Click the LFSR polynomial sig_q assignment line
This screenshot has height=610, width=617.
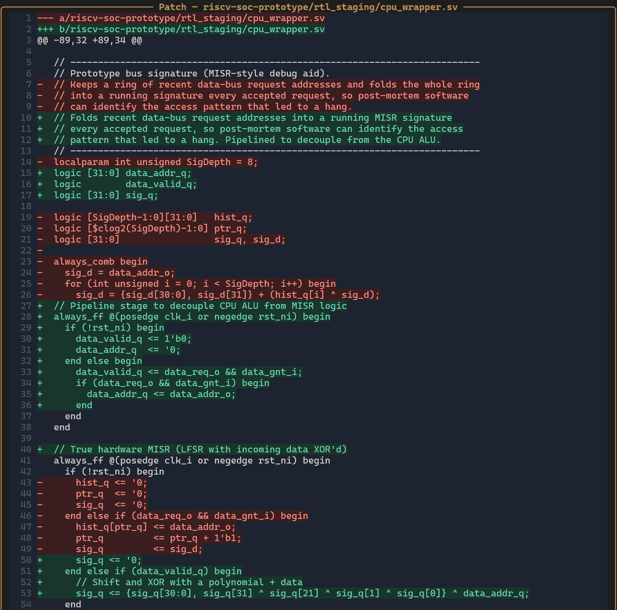tap(283, 593)
